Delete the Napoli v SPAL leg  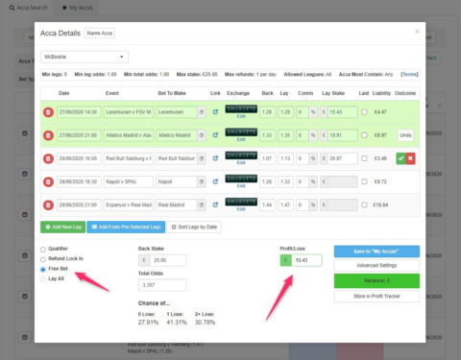[x=48, y=181]
